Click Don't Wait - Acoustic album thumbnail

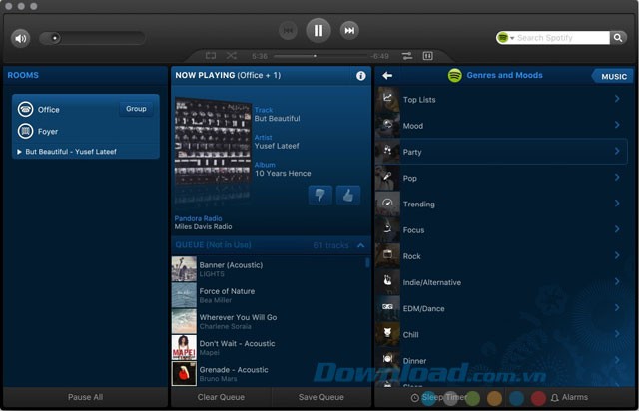(x=184, y=347)
